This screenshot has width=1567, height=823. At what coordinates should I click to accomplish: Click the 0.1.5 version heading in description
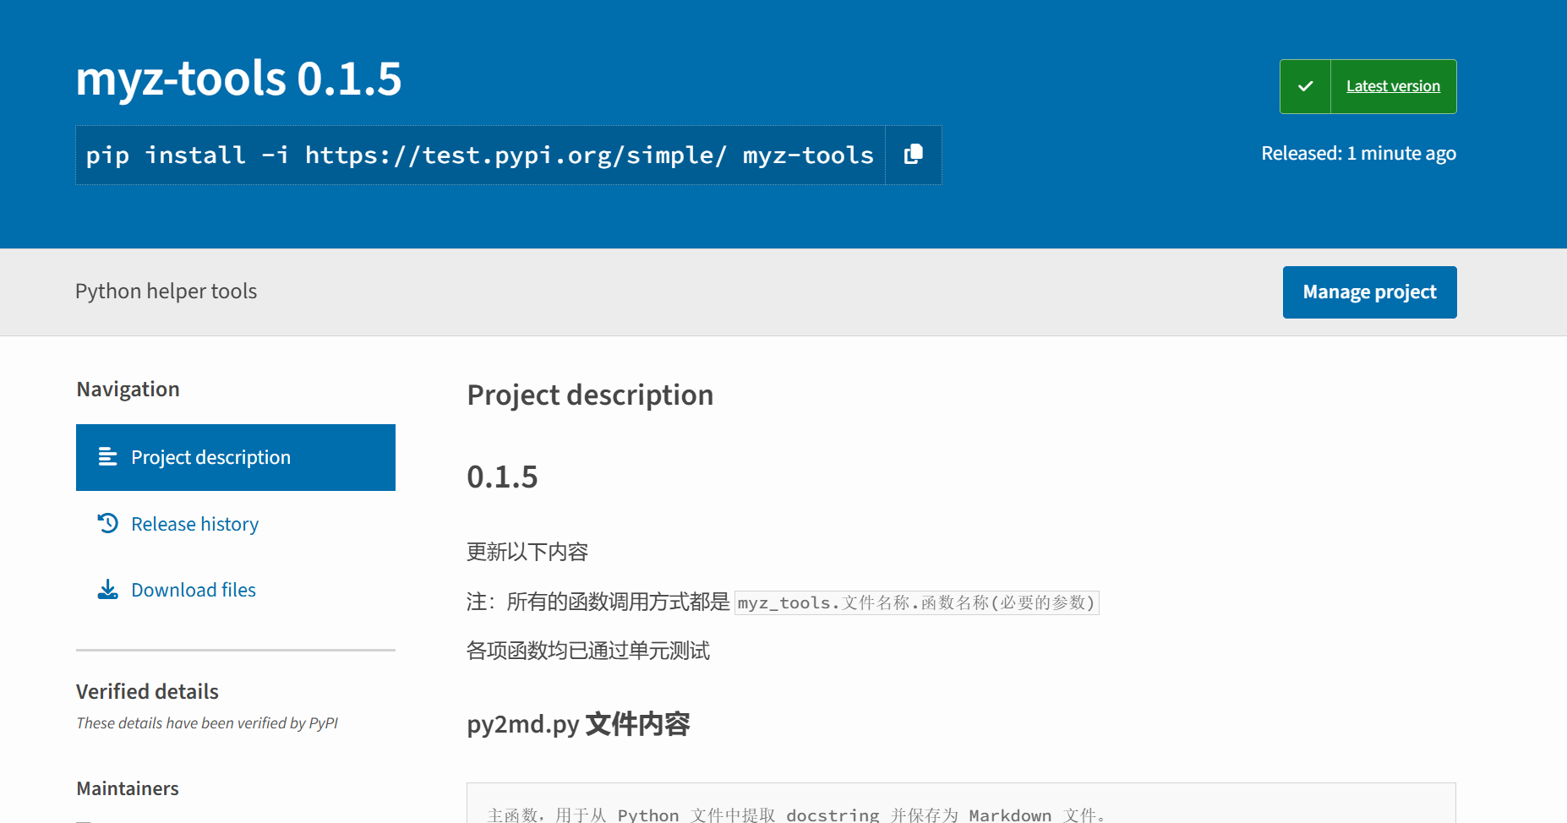pyautogui.click(x=502, y=477)
